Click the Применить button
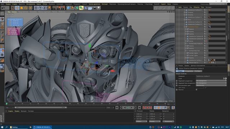The image size is (230, 129). coord(168,121)
